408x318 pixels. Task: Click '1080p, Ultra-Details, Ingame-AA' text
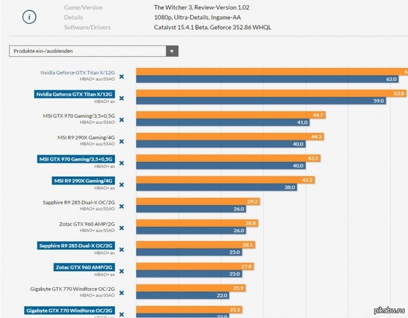pos(197,18)
